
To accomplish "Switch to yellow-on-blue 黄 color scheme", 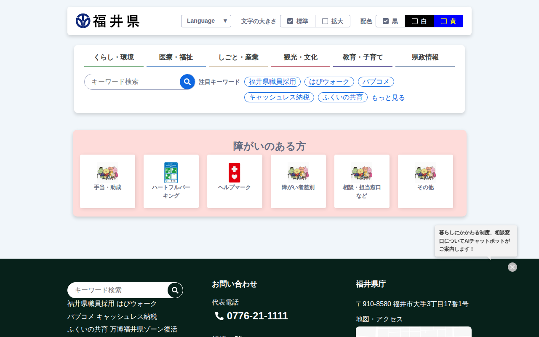I will pyautogui.click(x=448, y=21).
